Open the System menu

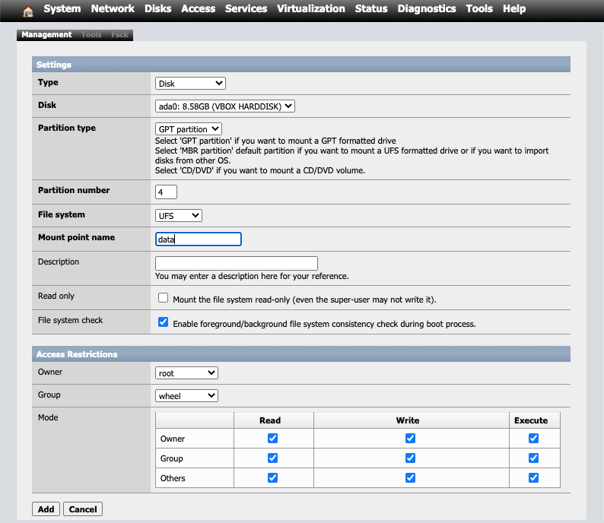tap(62, 9)
